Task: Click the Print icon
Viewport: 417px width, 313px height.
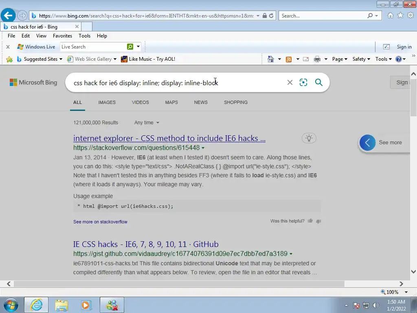Action: tap(317, 59)
